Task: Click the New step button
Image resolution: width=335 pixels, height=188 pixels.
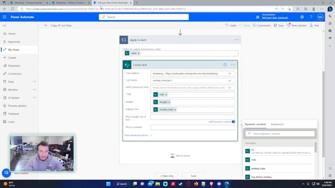Action: point(166,176)
